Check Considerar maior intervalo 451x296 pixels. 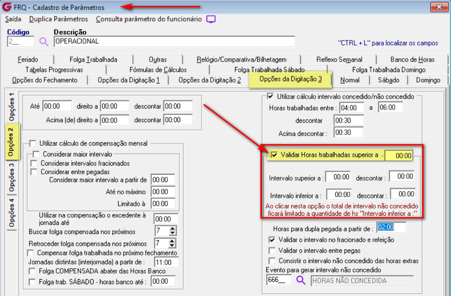(36, 154)
